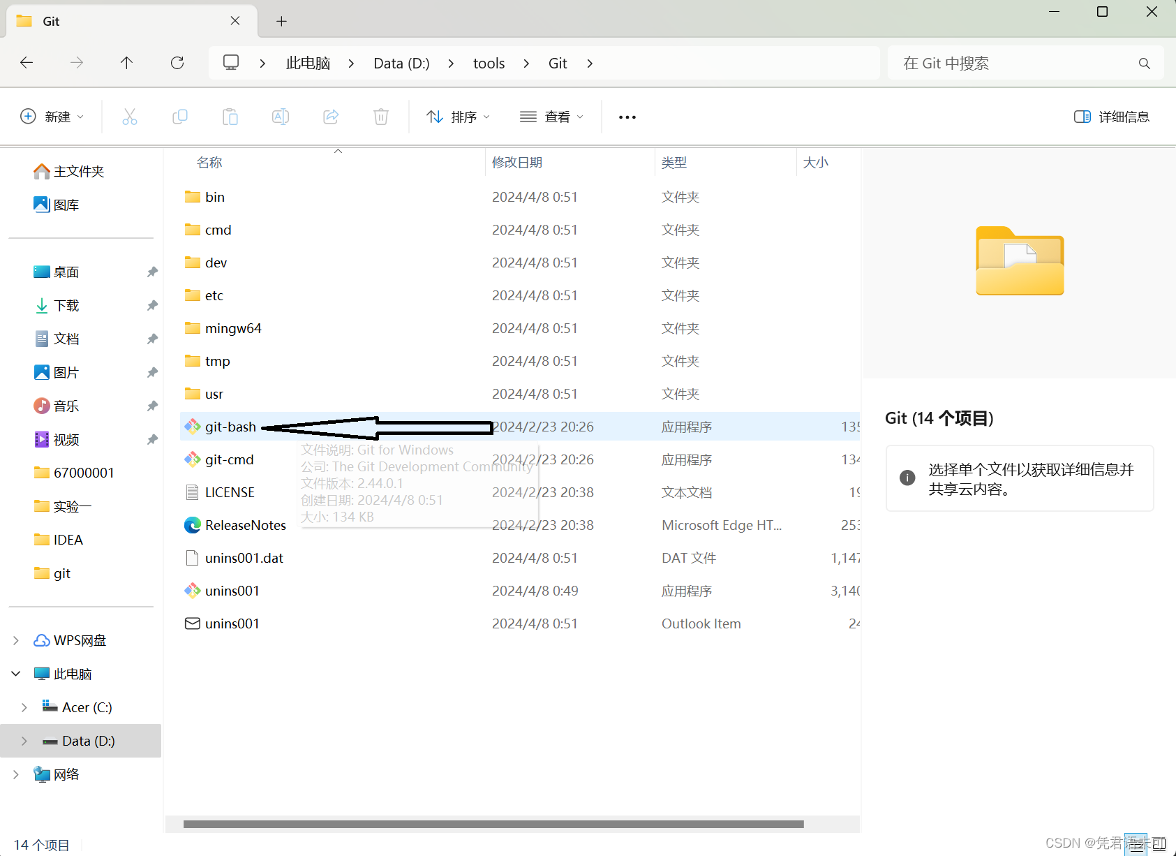Close the Git tab

pos(235,21)
